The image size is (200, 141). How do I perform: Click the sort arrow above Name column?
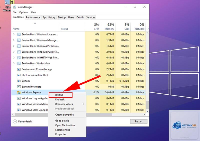tap(35, 23)
